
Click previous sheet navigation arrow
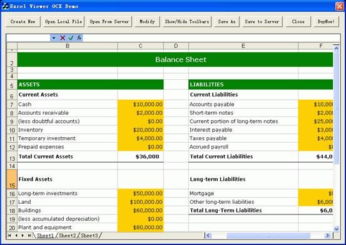16,236
